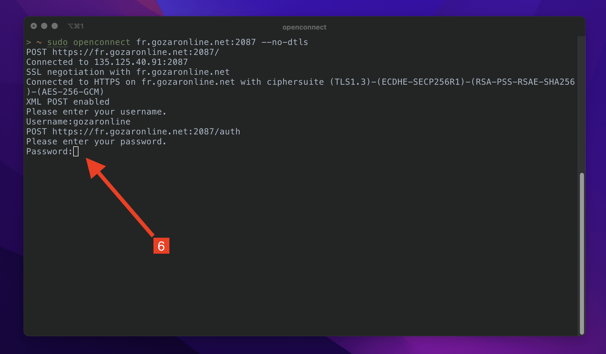Click the third gray zoom window dot
Viewport: 606px width, 354px height.
(55, 26)
